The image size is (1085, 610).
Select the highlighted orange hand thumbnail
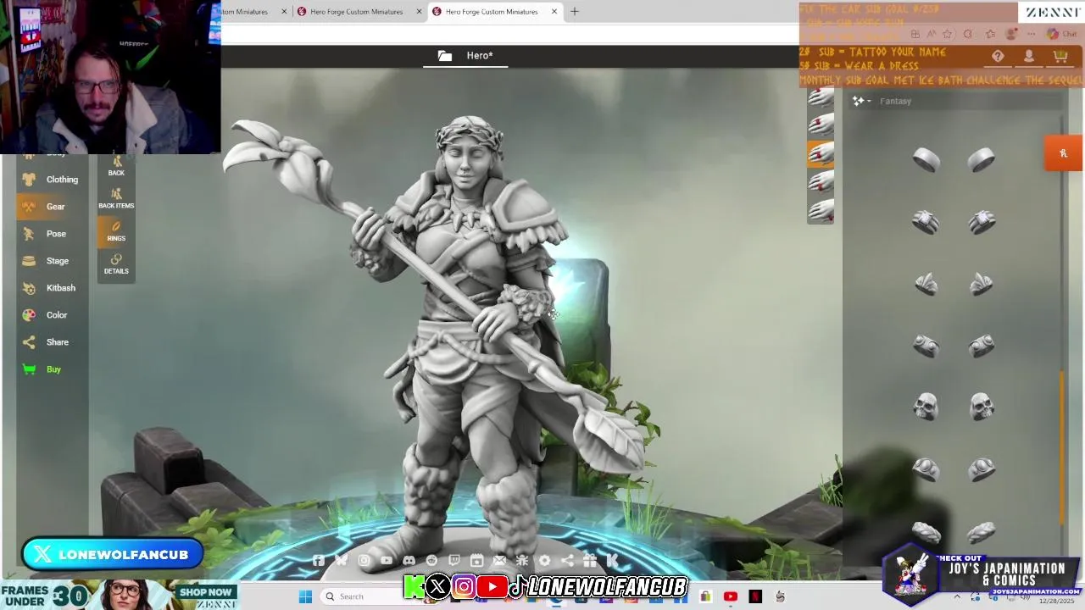tap(821, 154)
